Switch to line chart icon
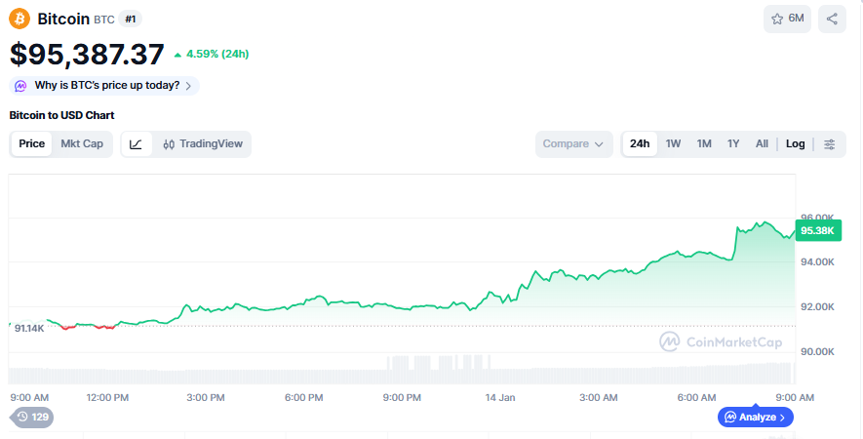 point(137,144)
